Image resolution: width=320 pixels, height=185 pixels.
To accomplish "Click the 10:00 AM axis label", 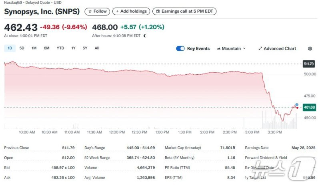I will pos(27,132).
